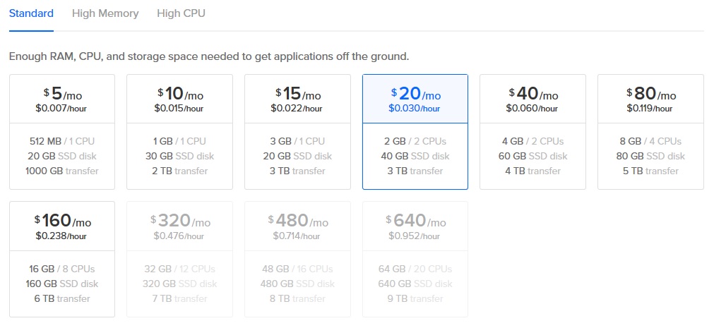Click the $0.060/hour hourly rate
This screenshot has height=328, width=714.
(x=532, y=109)
